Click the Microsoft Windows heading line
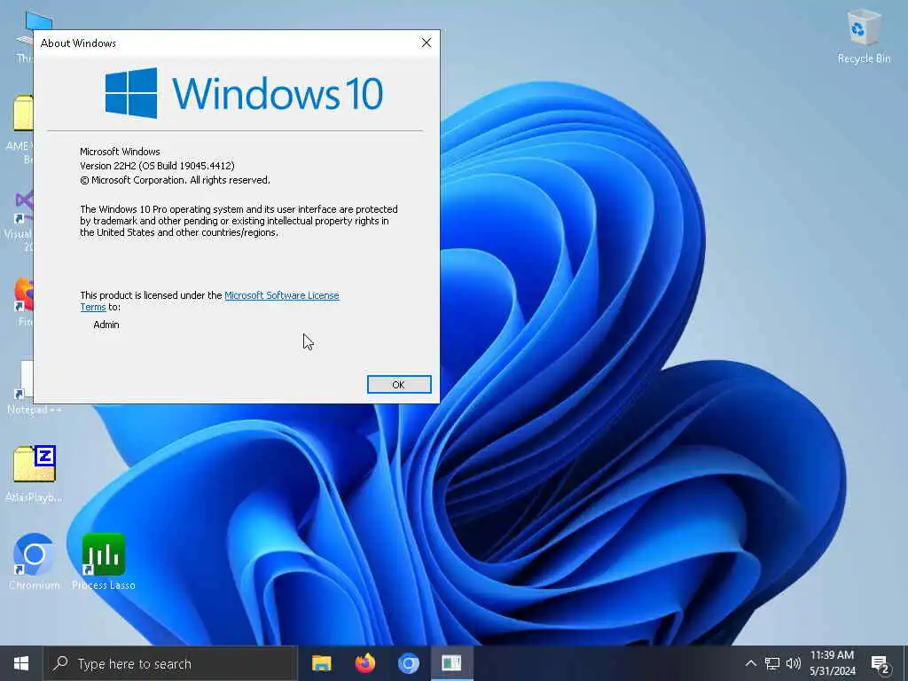The image size is (908, 681). click(120, 152)
